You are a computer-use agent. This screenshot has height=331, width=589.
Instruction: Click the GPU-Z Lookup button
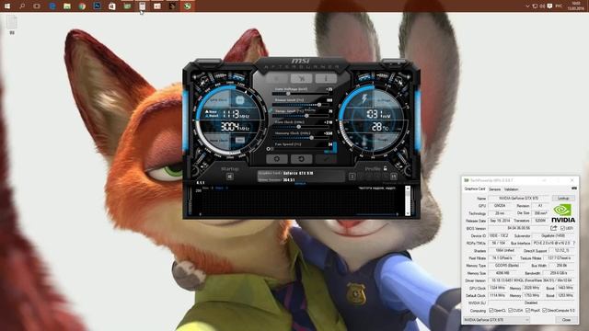point(563,199)
